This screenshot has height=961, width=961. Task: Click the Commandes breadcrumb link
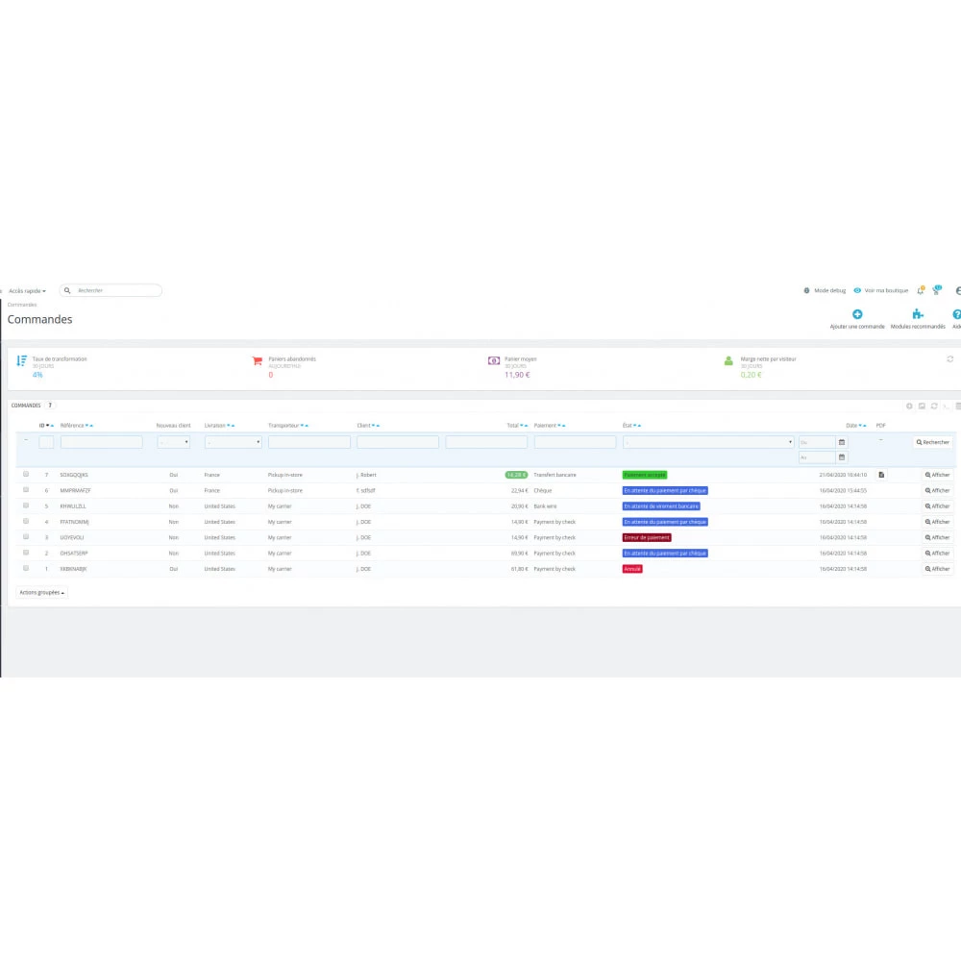tap(22, 305)
